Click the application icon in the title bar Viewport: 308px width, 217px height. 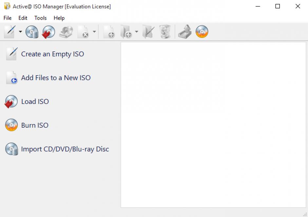point(7,6)
